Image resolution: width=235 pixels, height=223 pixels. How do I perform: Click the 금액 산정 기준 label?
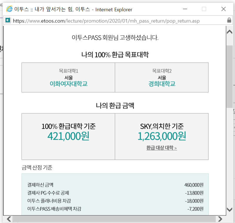click(37, 168)
